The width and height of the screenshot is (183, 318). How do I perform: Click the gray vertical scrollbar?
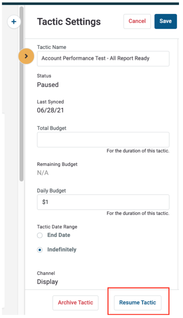click(22, 93)
